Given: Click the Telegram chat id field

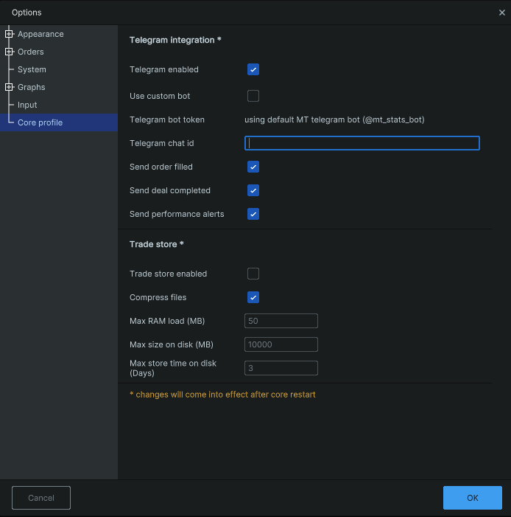Looking at the screenshot, I should (x=362, y=143).
